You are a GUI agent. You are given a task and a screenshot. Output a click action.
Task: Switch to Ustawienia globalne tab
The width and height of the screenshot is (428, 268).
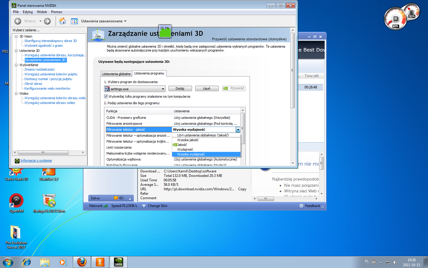(116, 74)
